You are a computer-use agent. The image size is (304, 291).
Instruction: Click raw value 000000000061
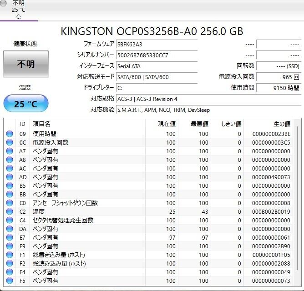click(271, 237)
